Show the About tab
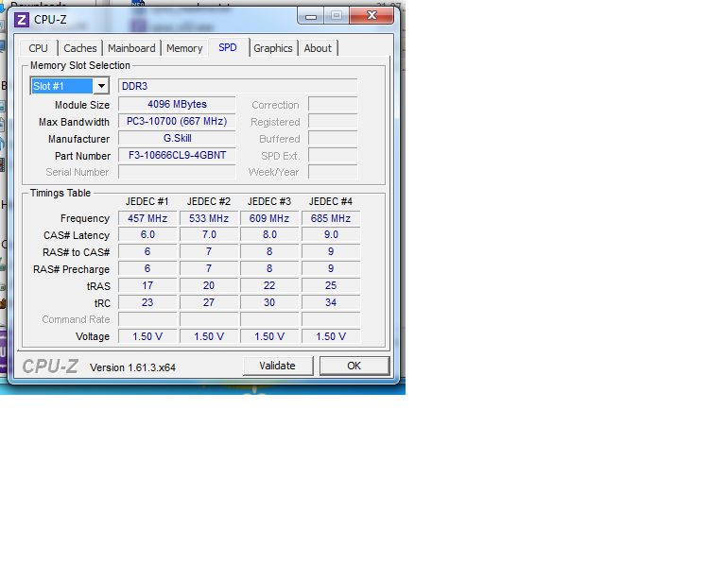 (x=318, y=48)
